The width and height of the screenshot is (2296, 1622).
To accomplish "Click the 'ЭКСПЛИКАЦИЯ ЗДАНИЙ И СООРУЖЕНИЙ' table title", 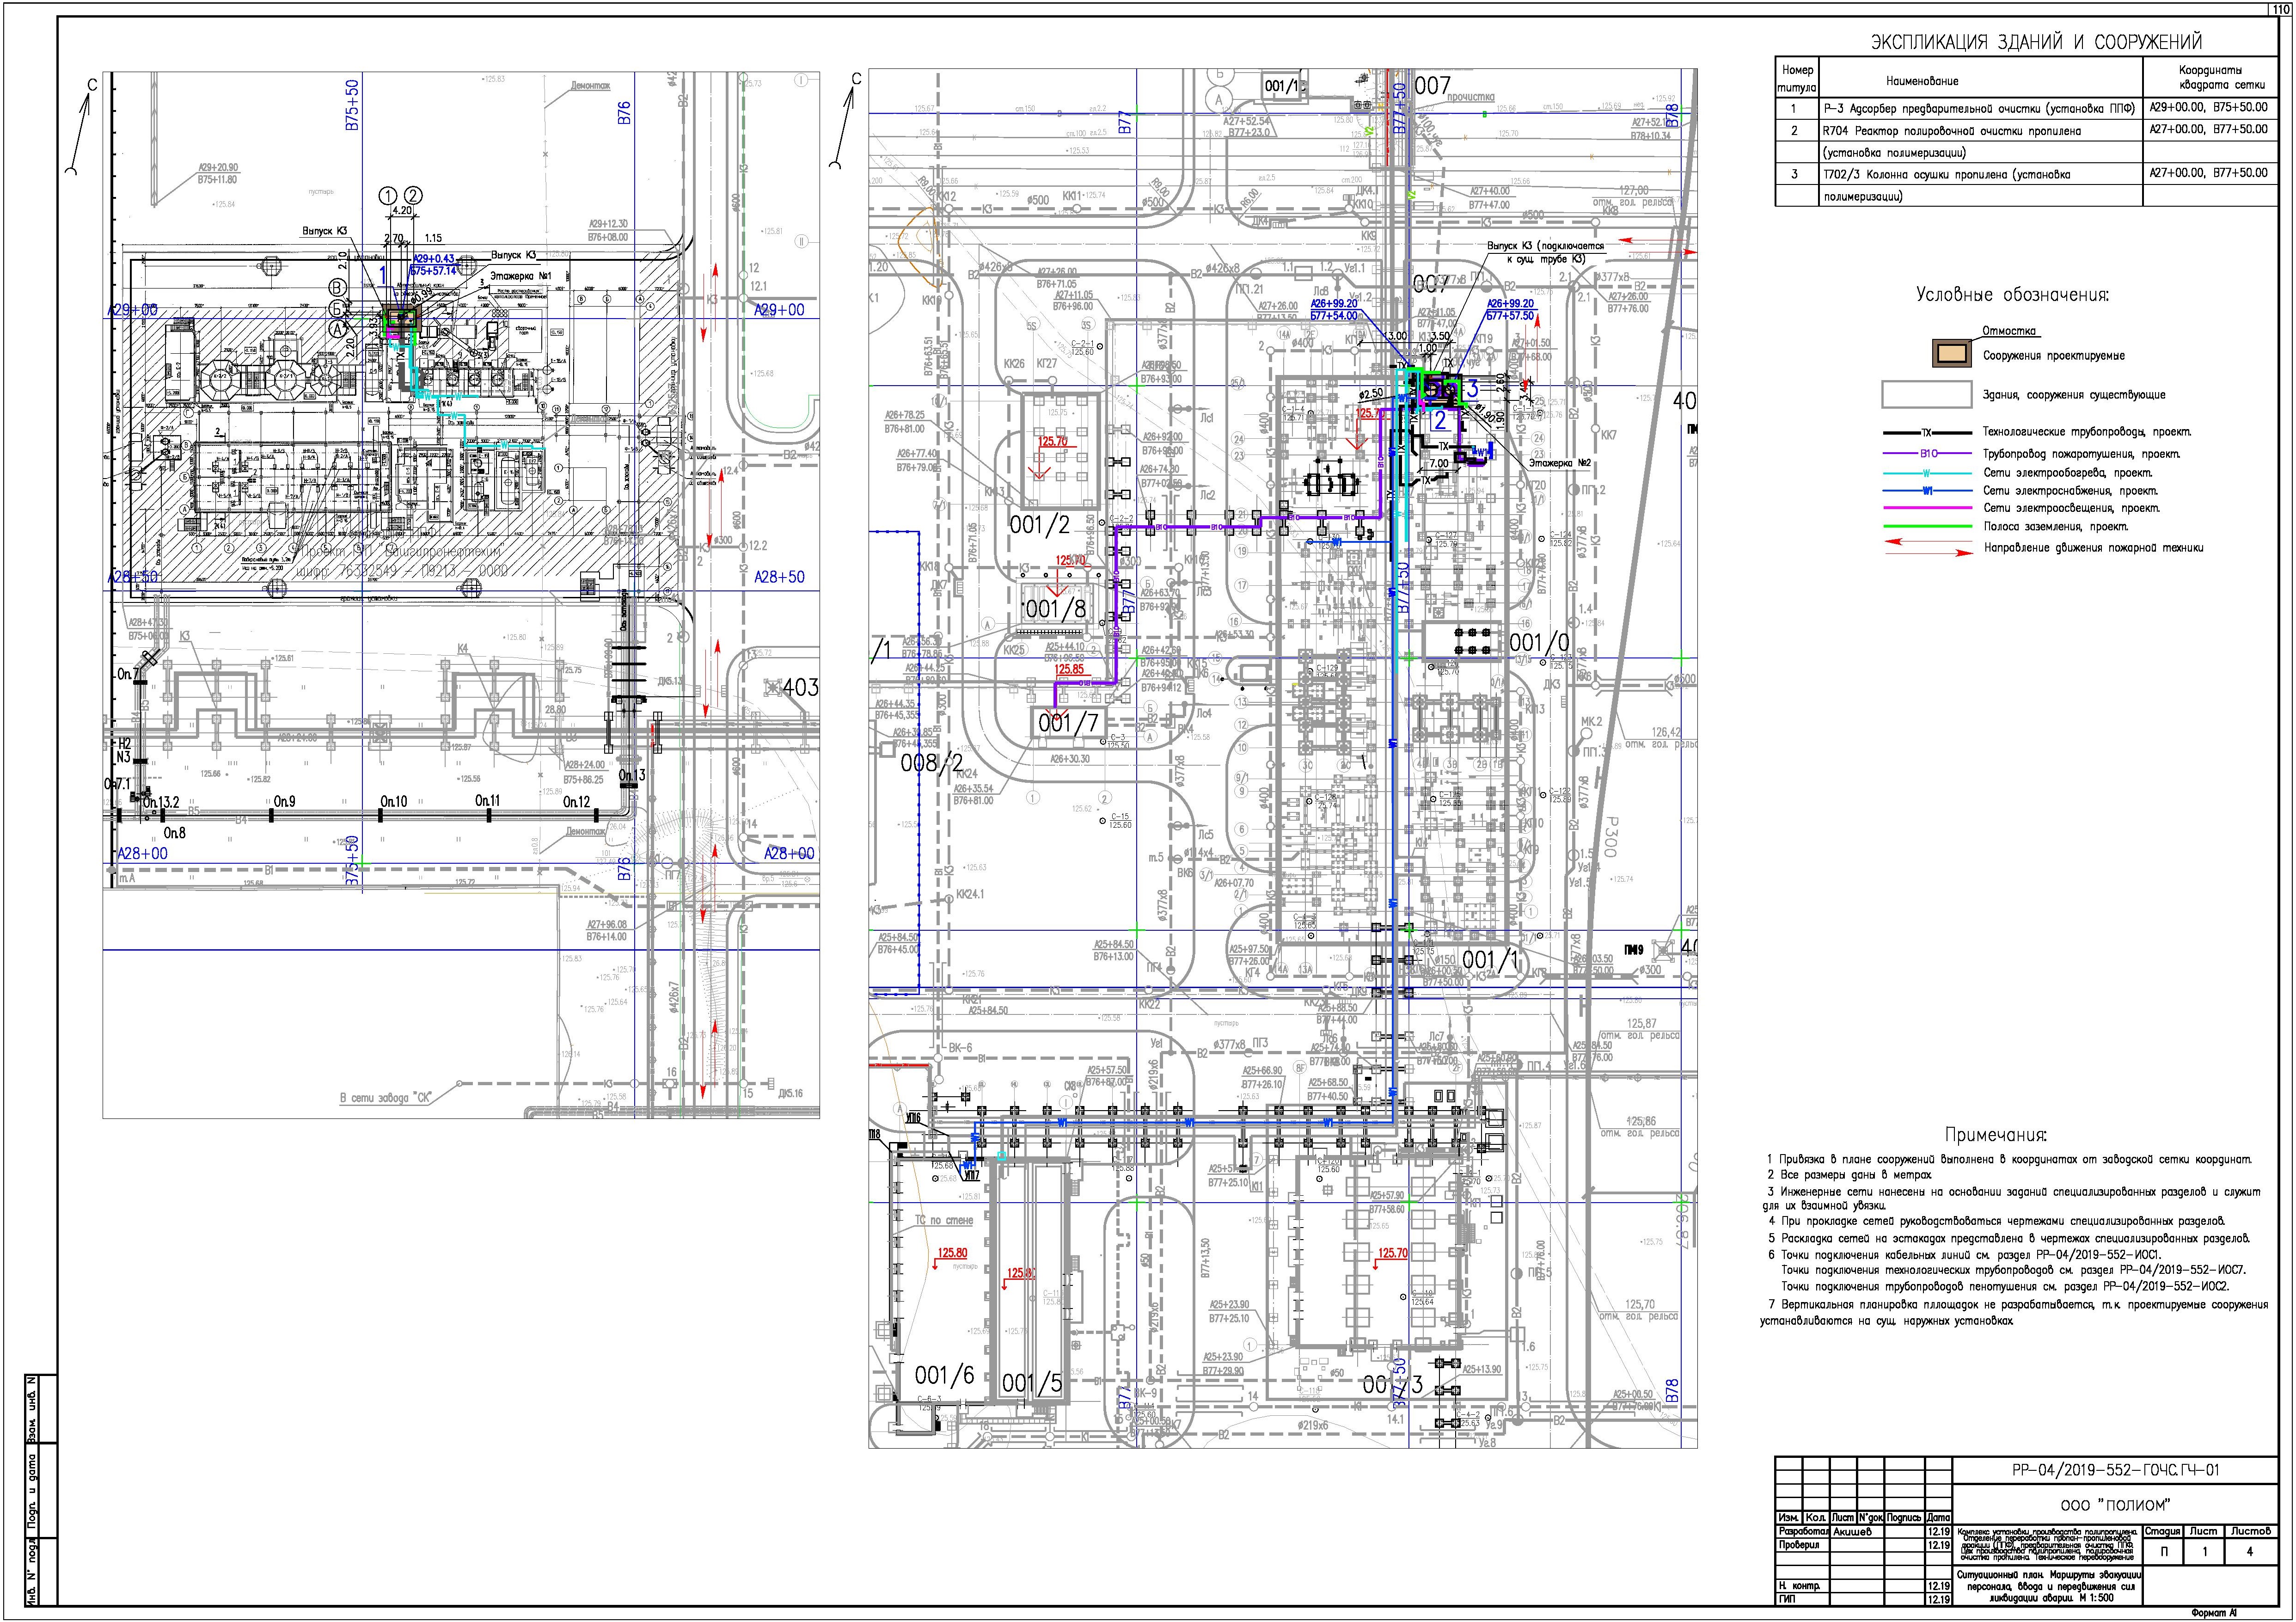I will 2036,42.
